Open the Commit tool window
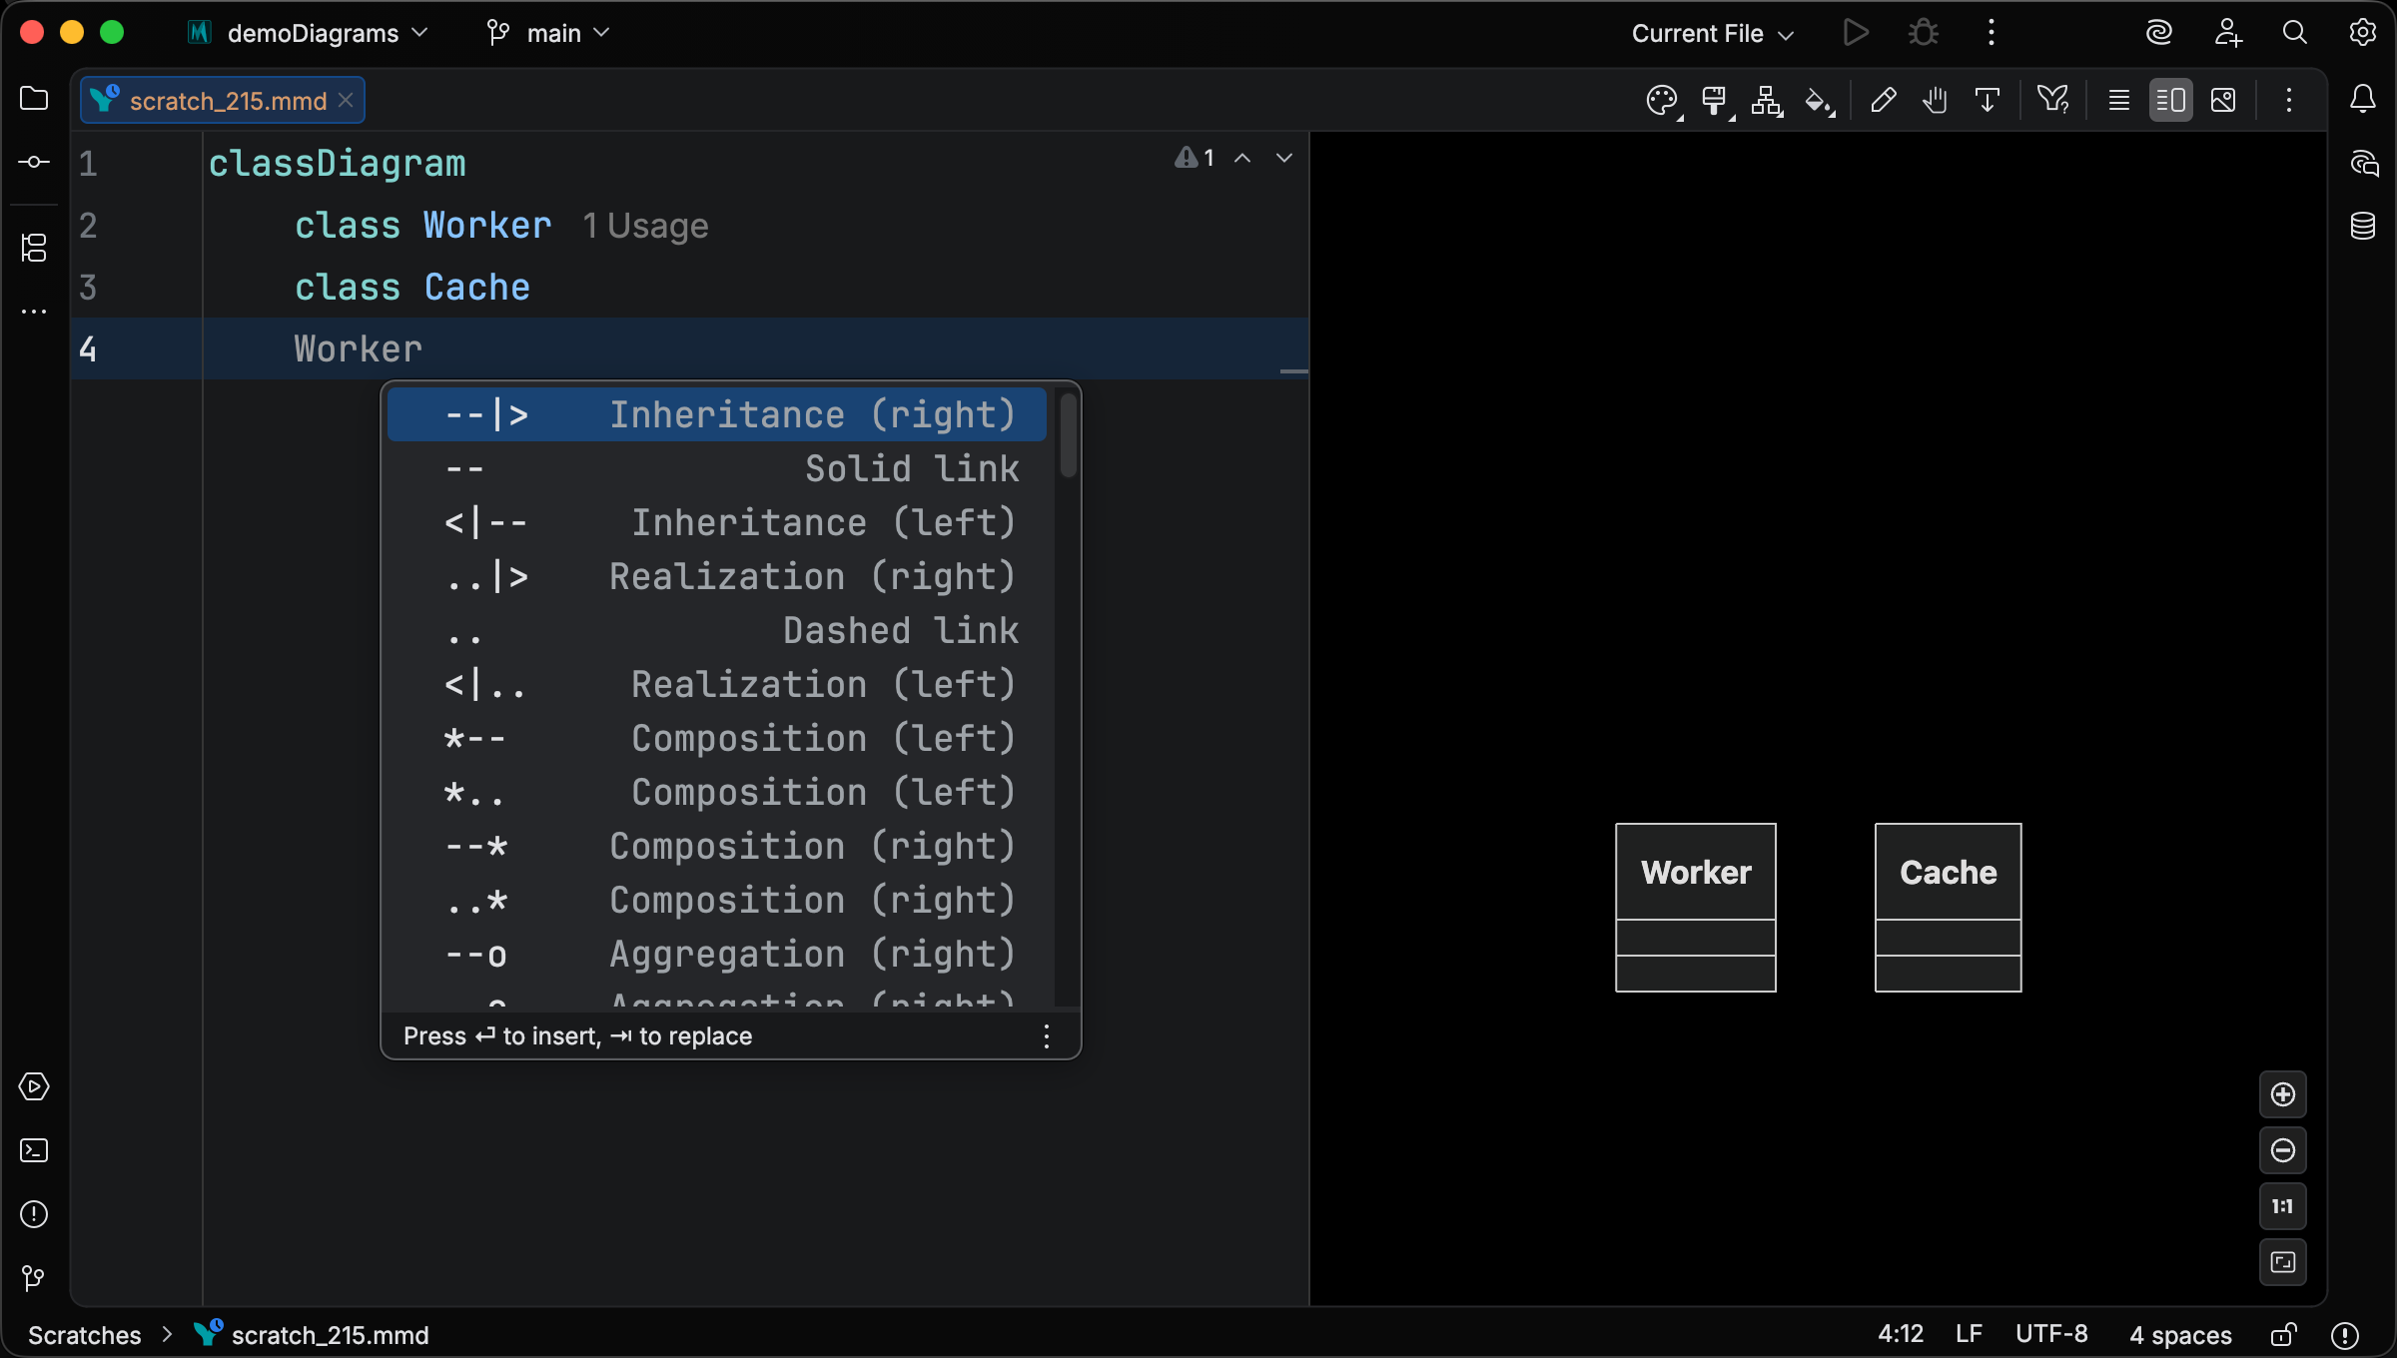This screenshot has height=1358, width=2397. (34, 162)
